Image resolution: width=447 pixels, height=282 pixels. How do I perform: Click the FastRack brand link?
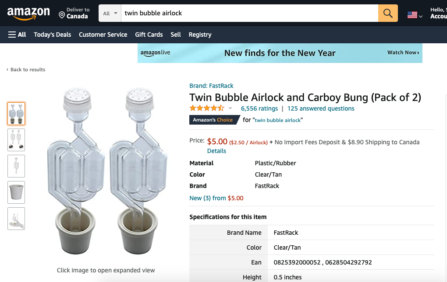coord(222,86)
